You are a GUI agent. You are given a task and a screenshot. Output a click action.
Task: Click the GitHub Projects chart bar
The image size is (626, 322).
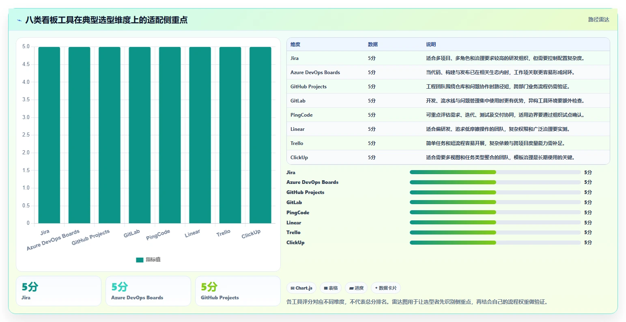[110, 135]
